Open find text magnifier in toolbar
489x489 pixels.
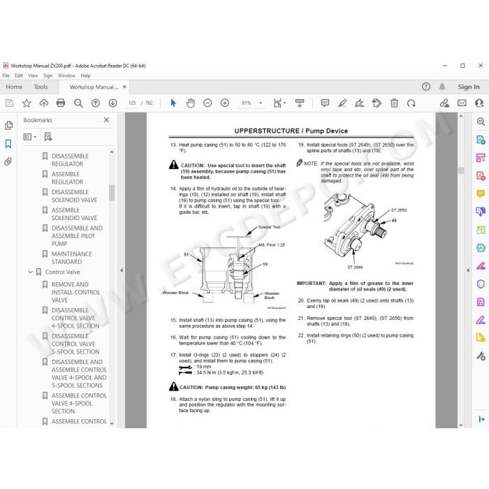pyautogui.click(x=78, y=103)
